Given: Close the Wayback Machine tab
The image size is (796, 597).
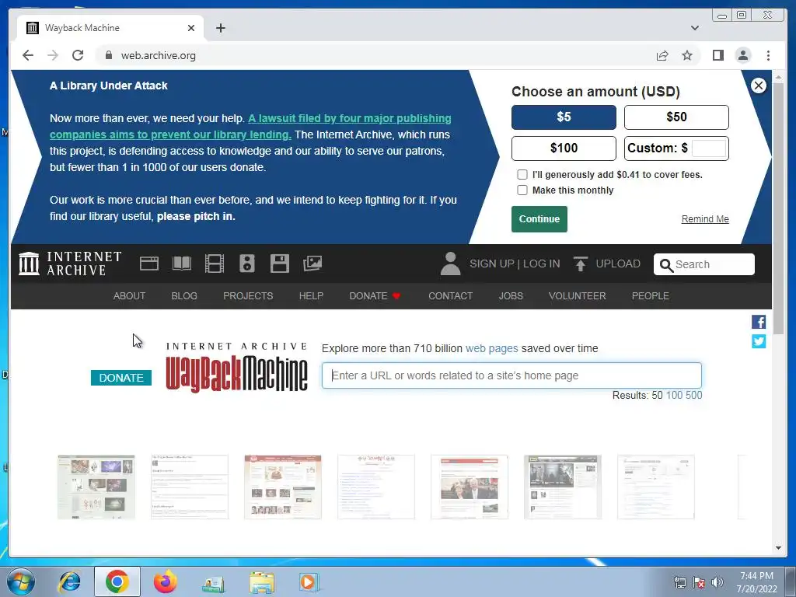Looking at the screenshot, I should click(191, 28).
